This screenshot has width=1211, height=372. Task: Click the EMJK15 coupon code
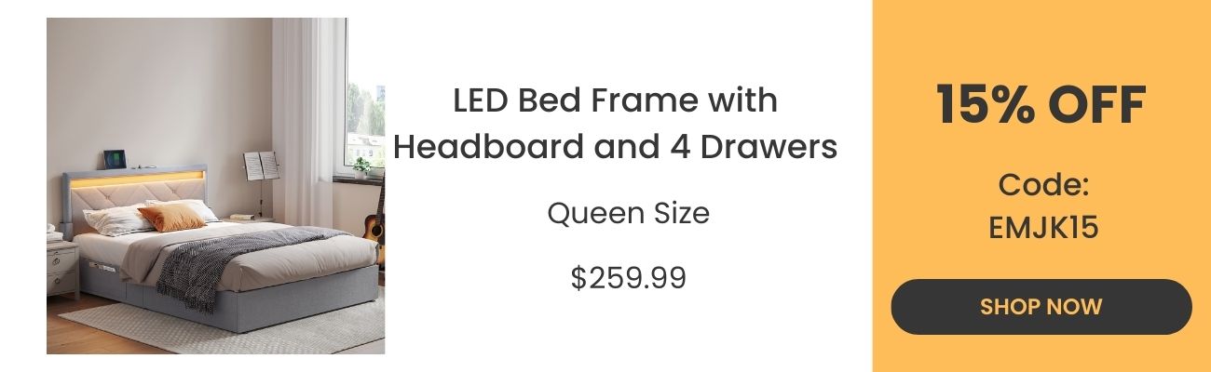(x=1043, y=227)
